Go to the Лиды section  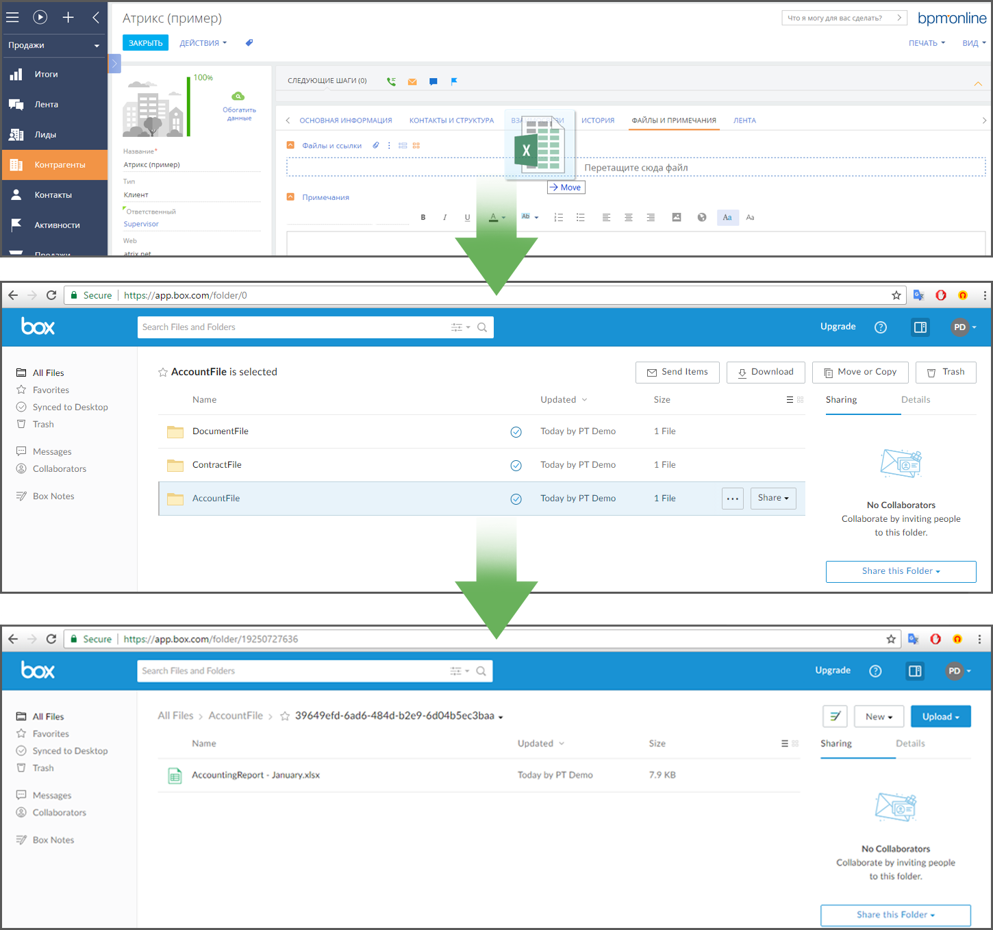click(x=54, y=134)
